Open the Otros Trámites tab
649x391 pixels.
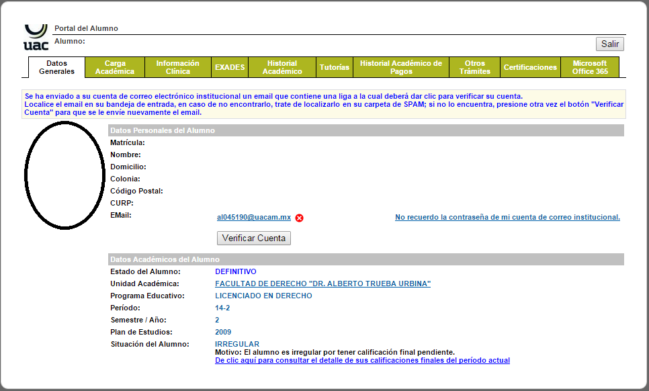(x=475, y=67)
